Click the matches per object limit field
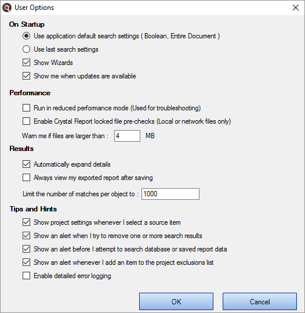Image resolution: width=305 pixels, height=313 pixels. pos(170,194)
